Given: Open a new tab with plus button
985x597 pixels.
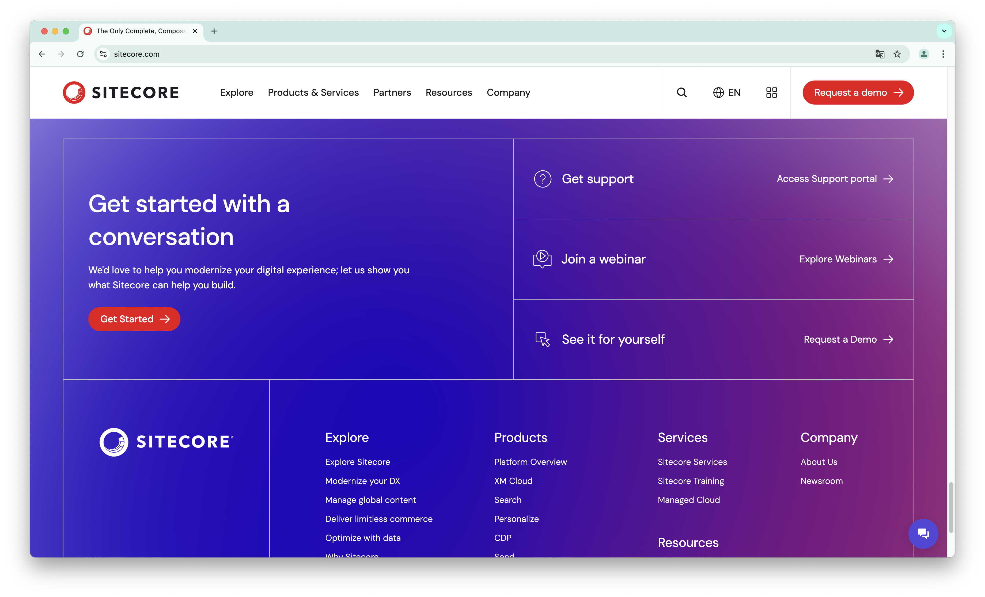Looking at the screenshot, I should click(214, 31).
